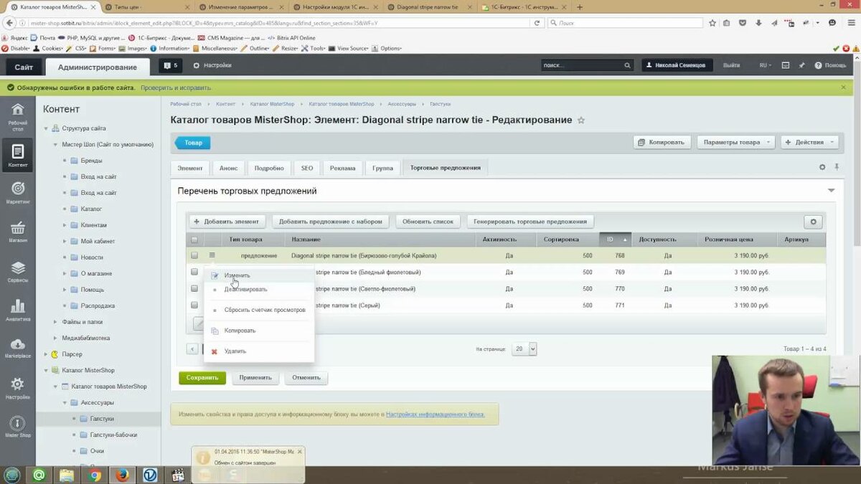Screen dimensions: 861x484
Task: Click the favorite star next to page title
Action: 581,120
